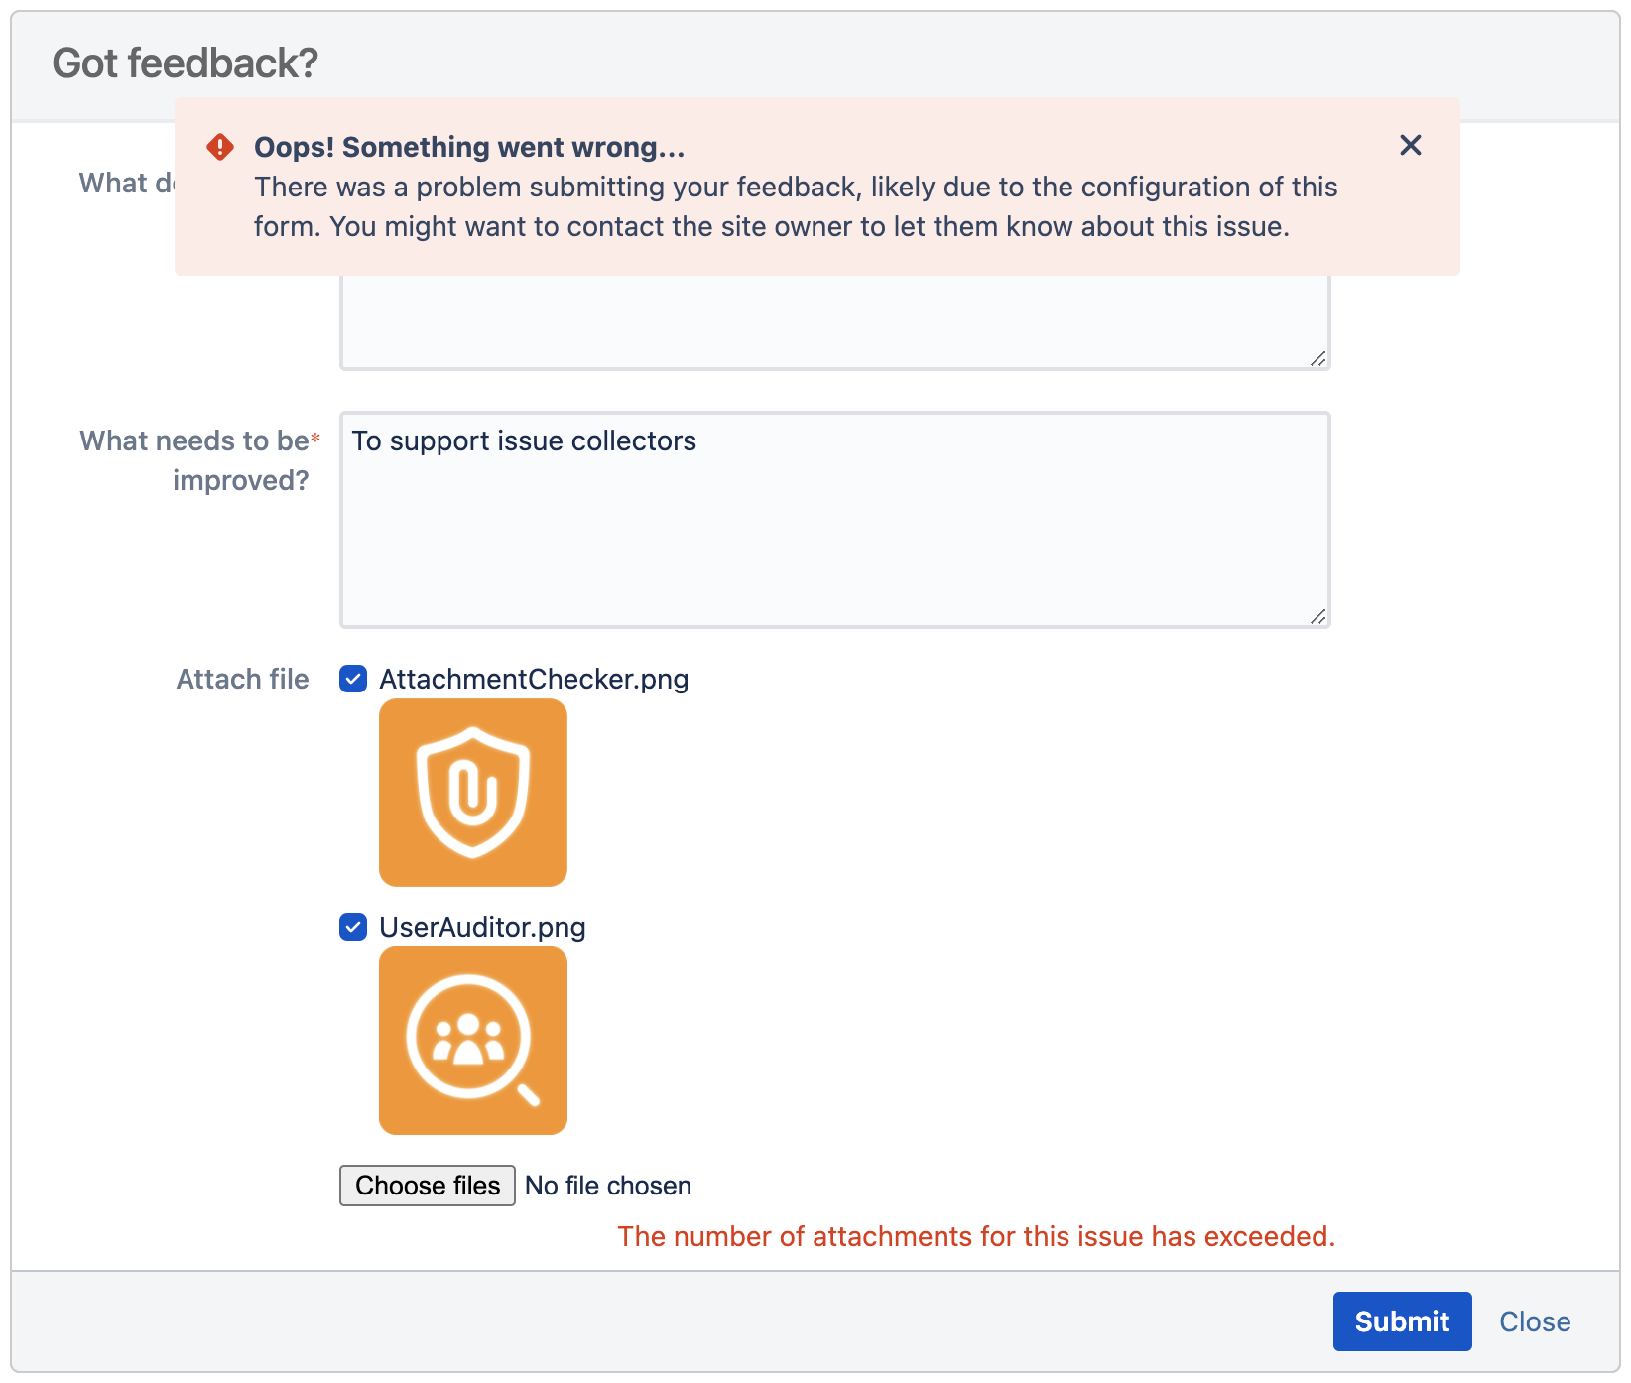Viewport: 1631px width, 1383px height.
Task: Grab the resize handle of the upper text area
Action: [x=1317, y=359]
